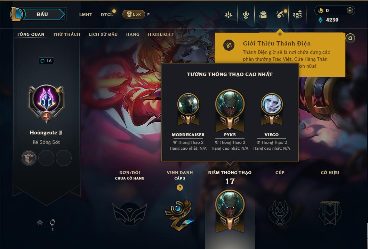
Task: Click the profile settings gear icon
Action: coord(350,38)
